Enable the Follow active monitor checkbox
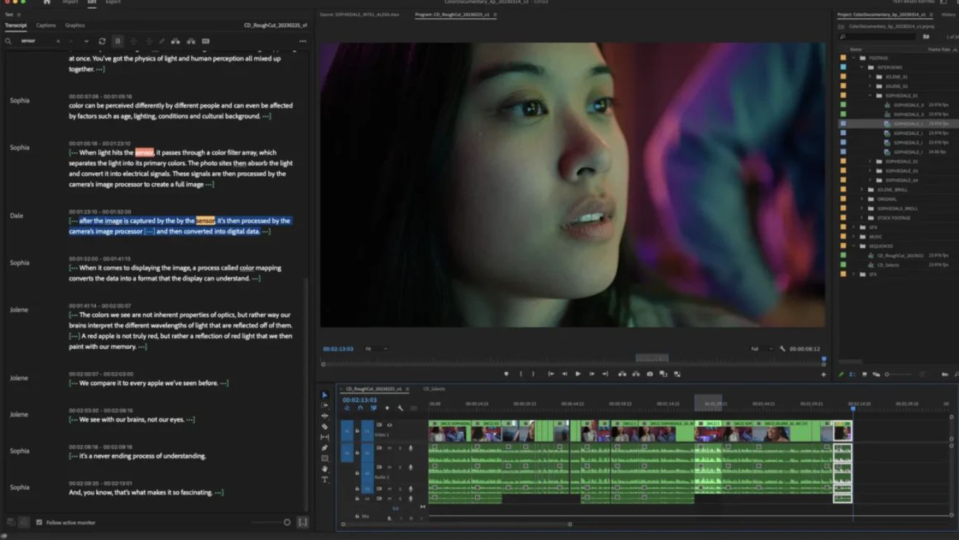 39,522
